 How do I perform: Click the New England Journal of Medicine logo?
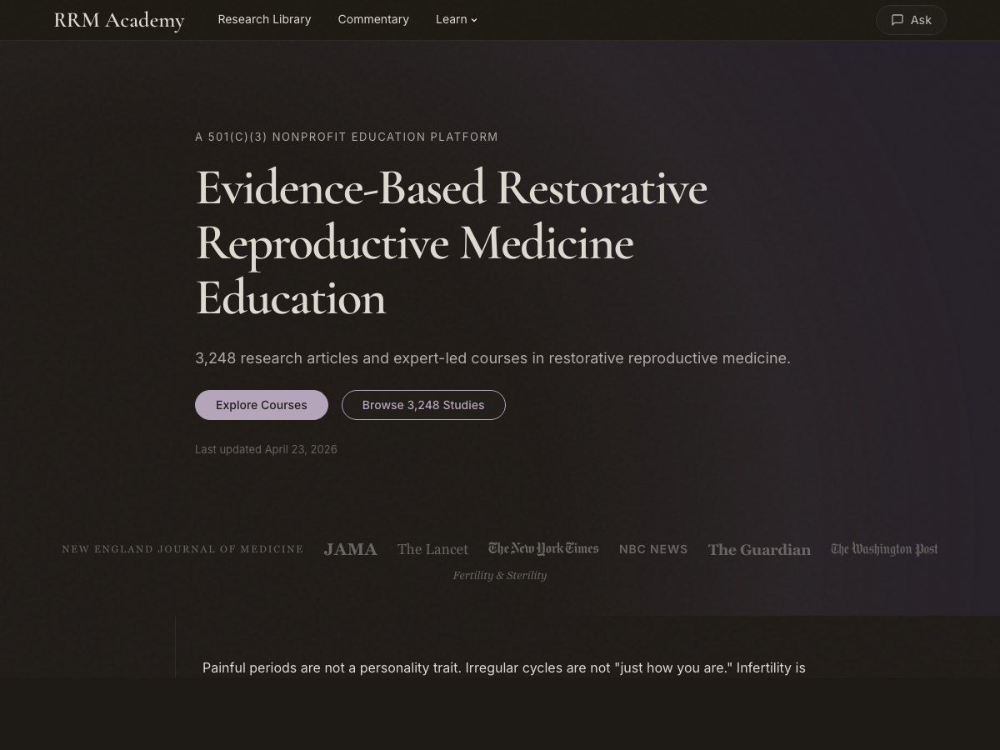tap(182, 549)
